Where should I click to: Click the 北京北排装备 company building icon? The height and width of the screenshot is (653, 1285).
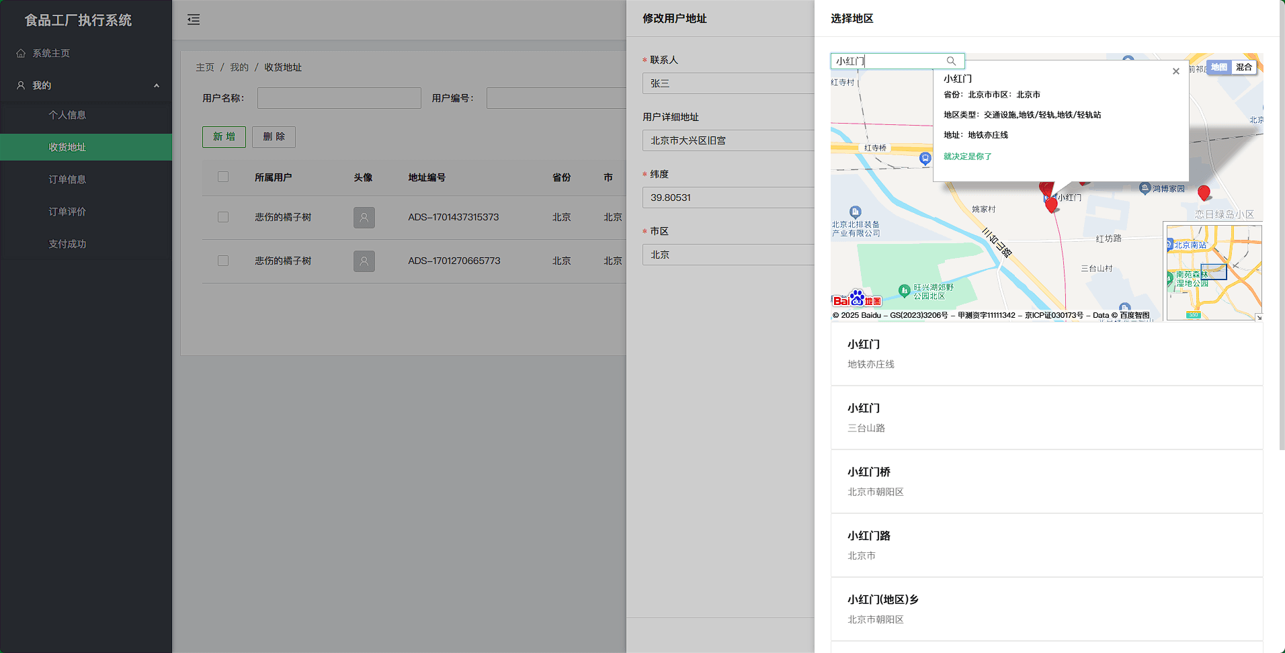point(855,212)
